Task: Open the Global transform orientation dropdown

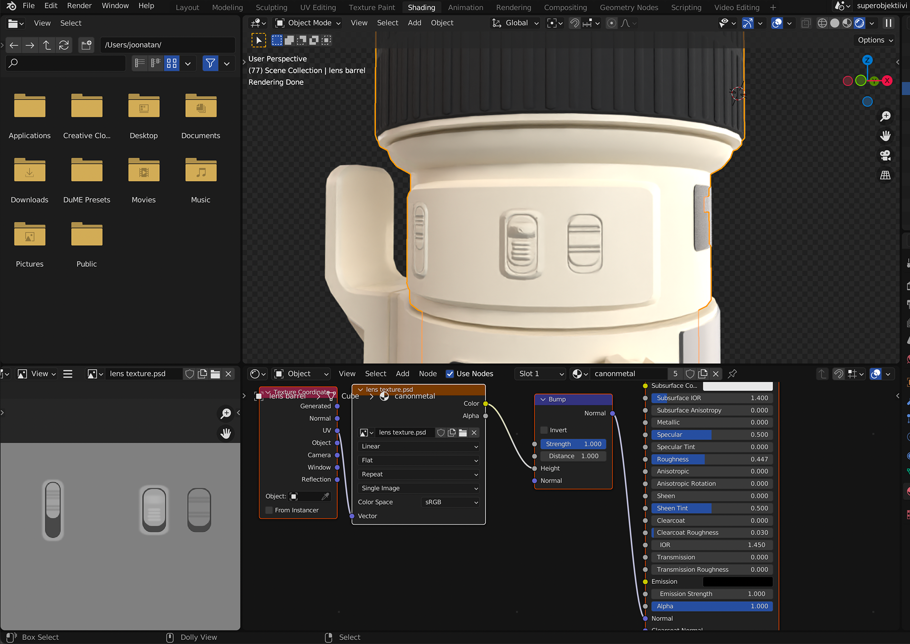Action: pyautogui.click(x=516, y=23)
